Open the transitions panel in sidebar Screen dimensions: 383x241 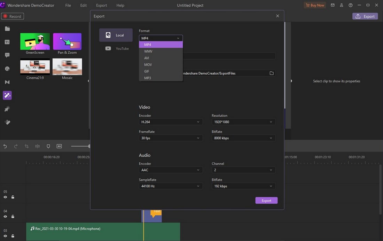pos(7,82)
